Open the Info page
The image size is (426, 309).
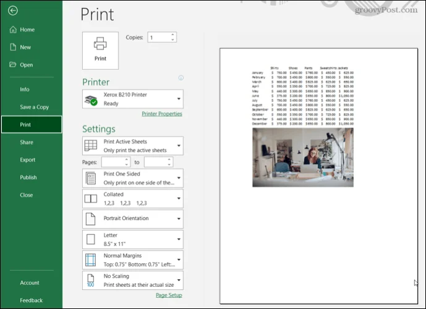32,90
